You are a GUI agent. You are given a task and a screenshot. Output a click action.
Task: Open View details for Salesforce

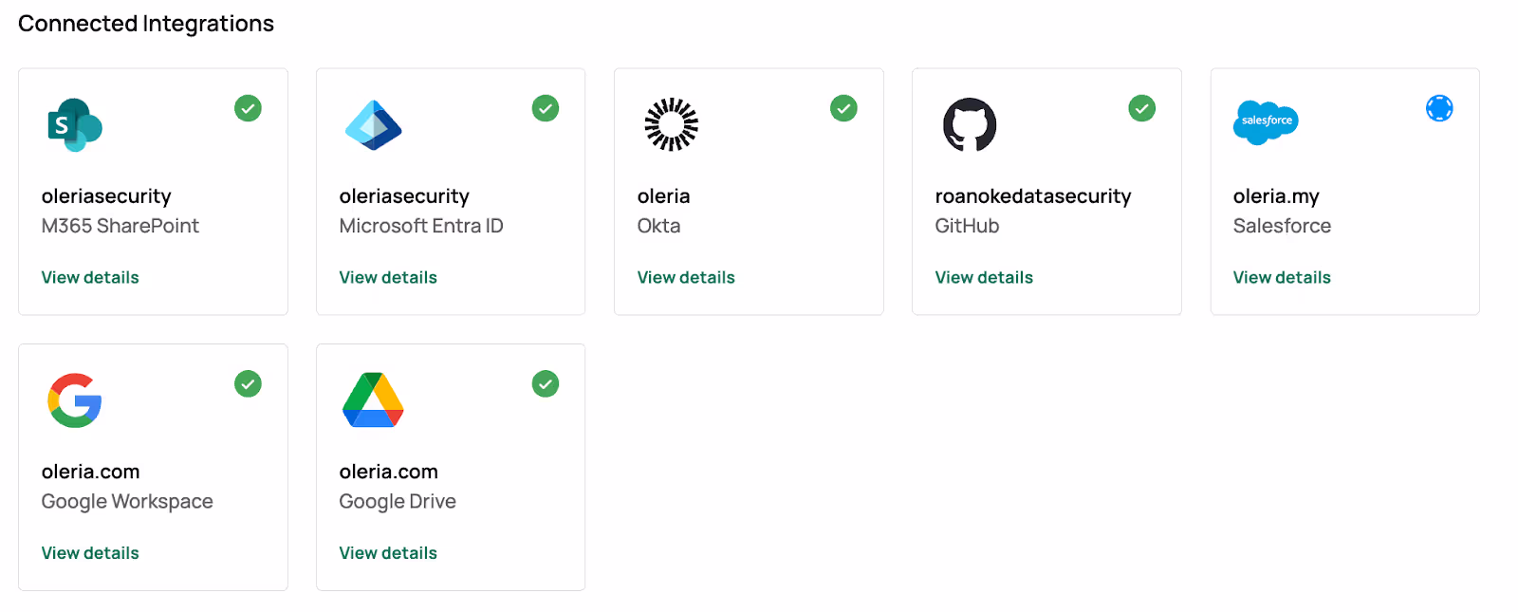point(1282,277)
